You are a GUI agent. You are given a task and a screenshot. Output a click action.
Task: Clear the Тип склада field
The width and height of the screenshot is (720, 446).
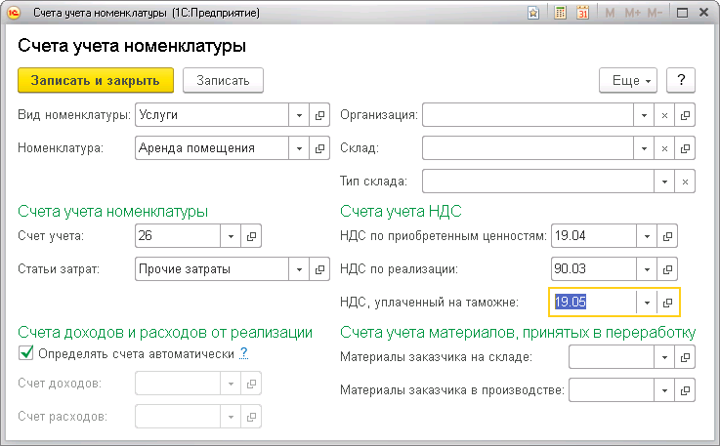(x=685, y=182)
